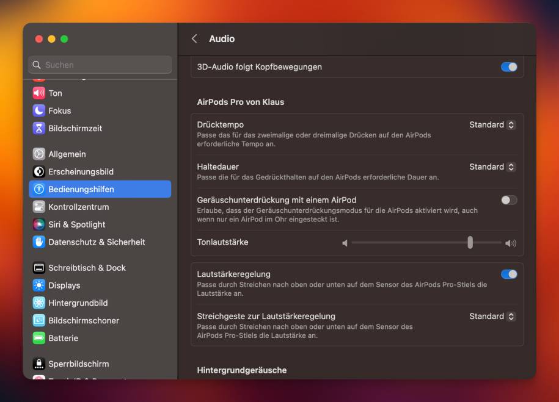This screenshot has width=559, height=402.
Task: Click the Datenschutz hand icon
Action: pos(39,242)
